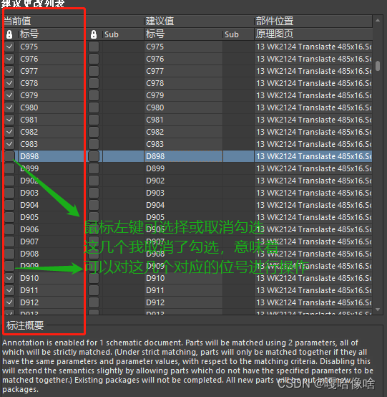Select the current designator cell D905
This screenshot has height=397, width=387.
[51, 217]
